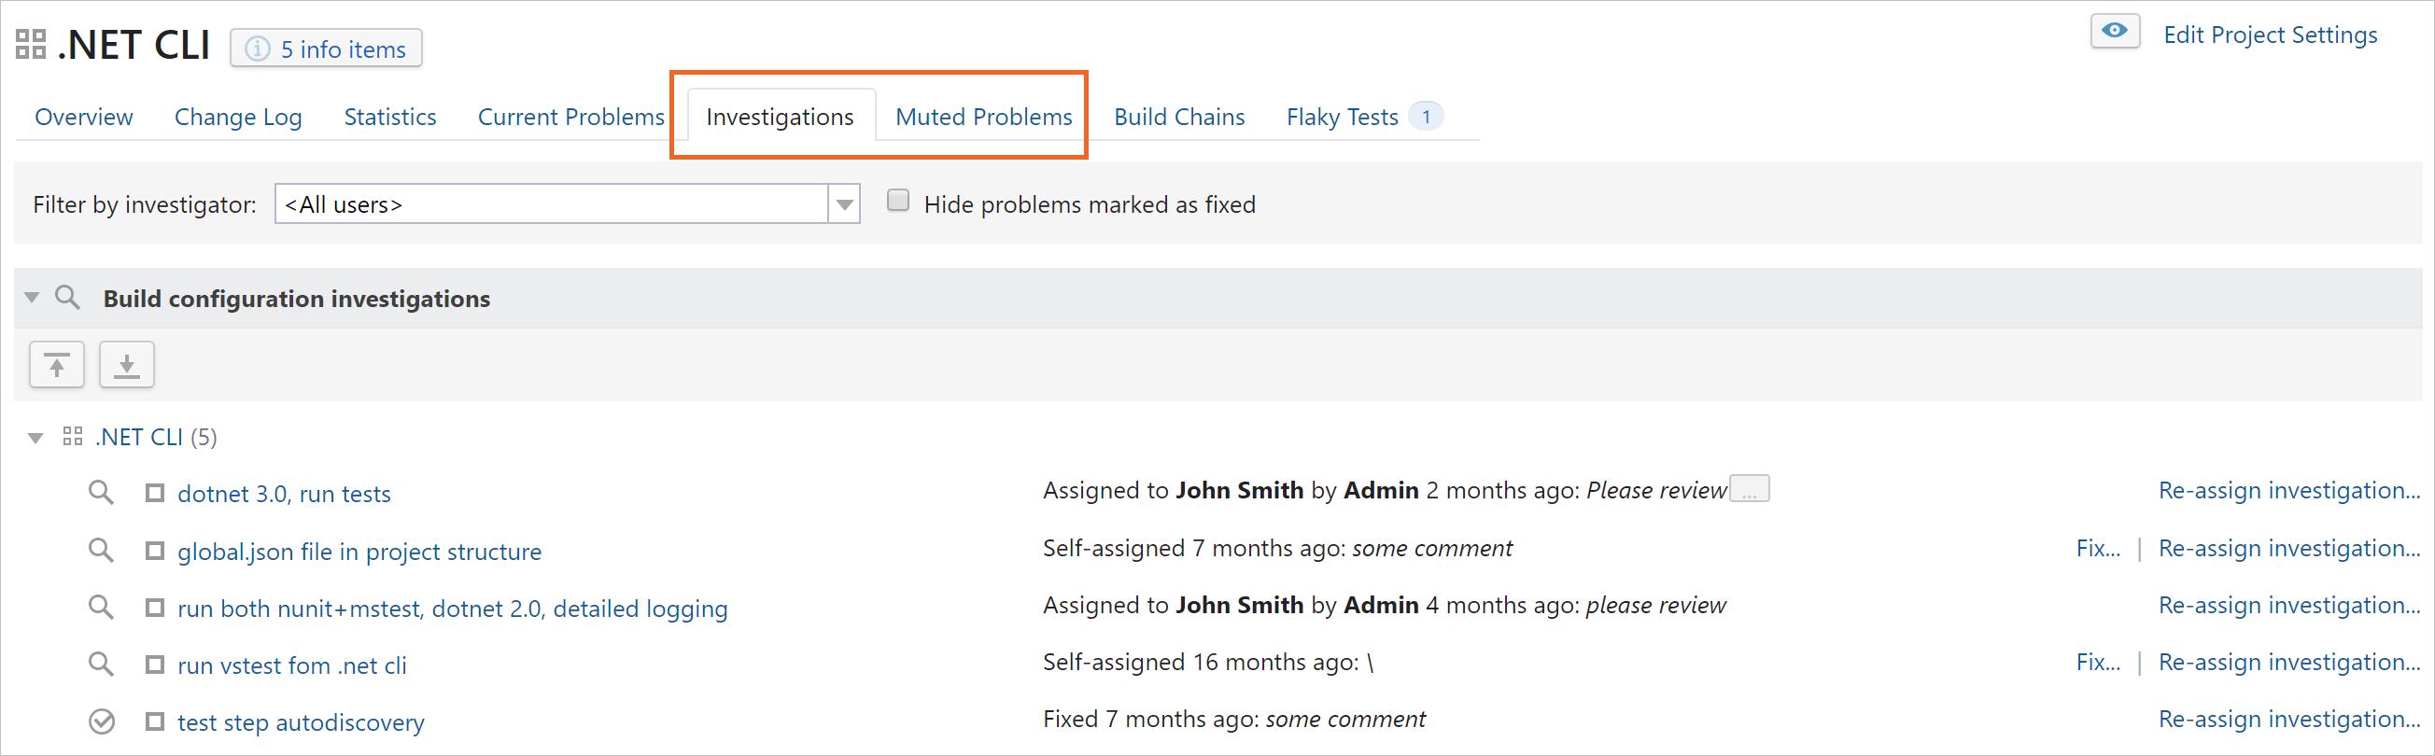Click the investigation magnifier for global.json build
The image size is (2435, 756).
101,550
